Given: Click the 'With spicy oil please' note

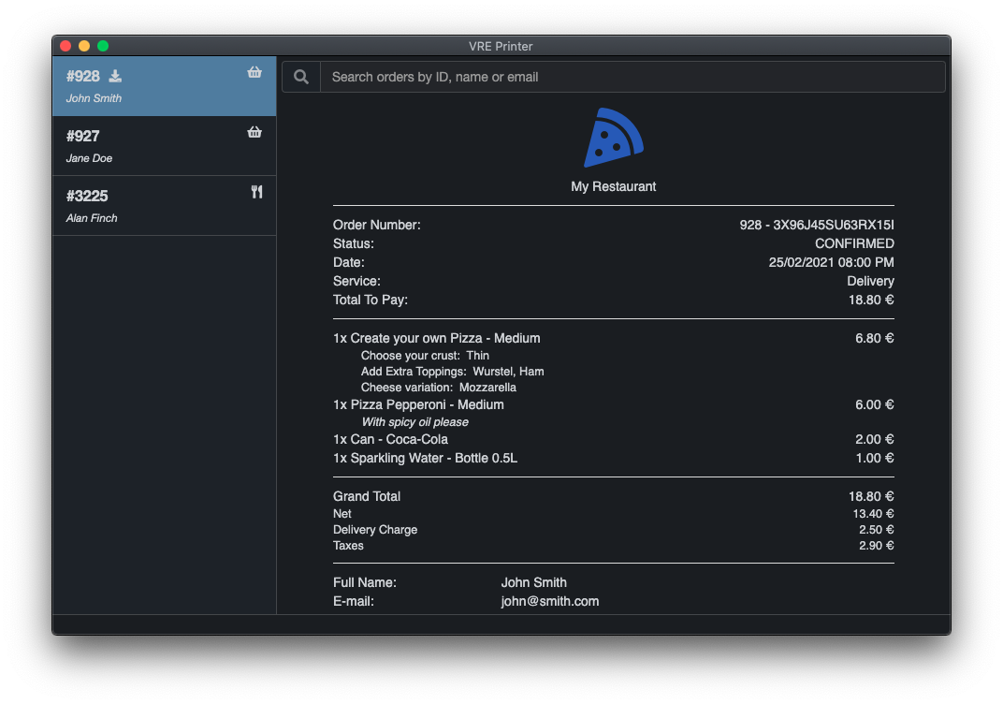Looking at the screenshot, I should pyautogui.click(x=414, y=422).
